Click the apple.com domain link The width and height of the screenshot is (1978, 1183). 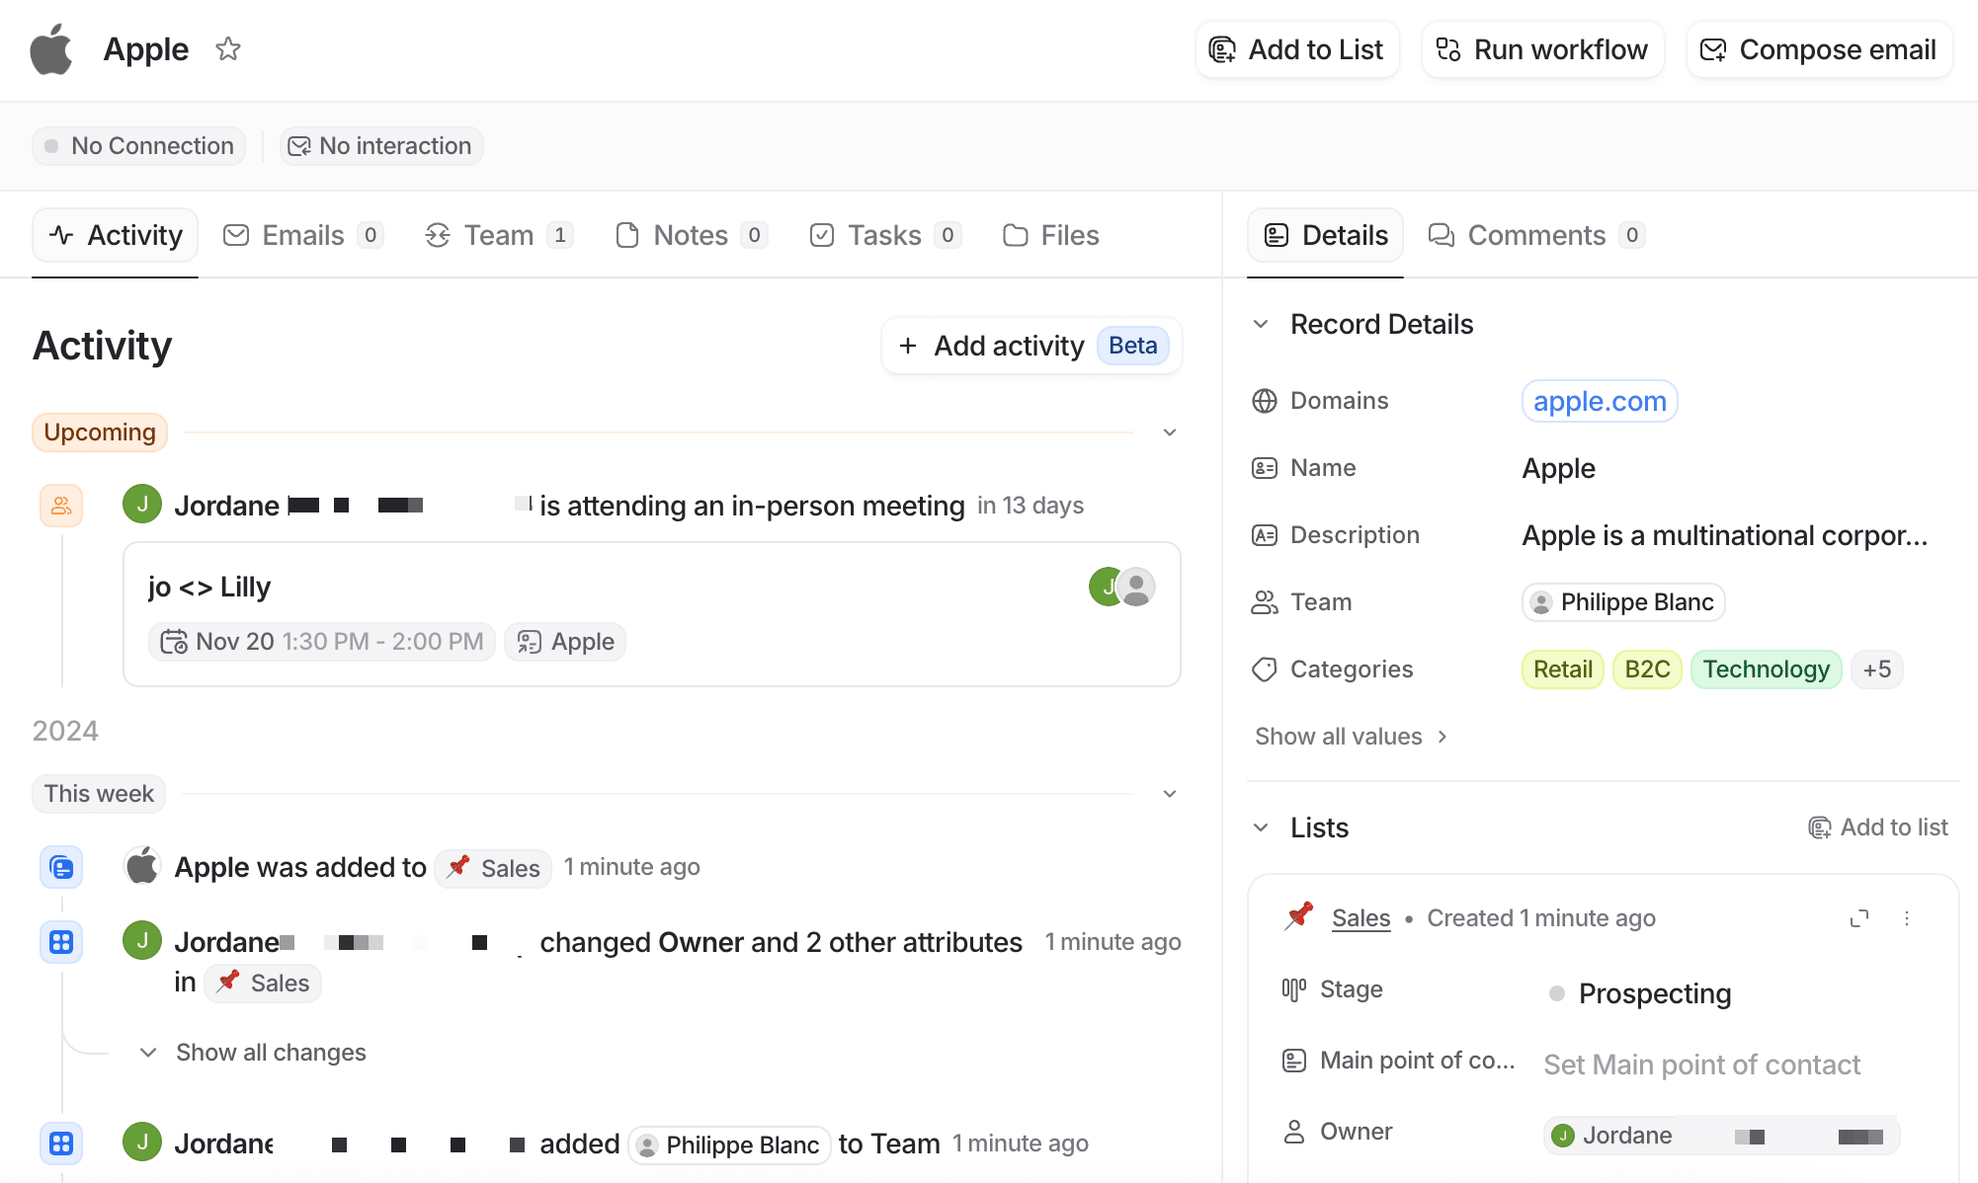(x=1601, y=401)
